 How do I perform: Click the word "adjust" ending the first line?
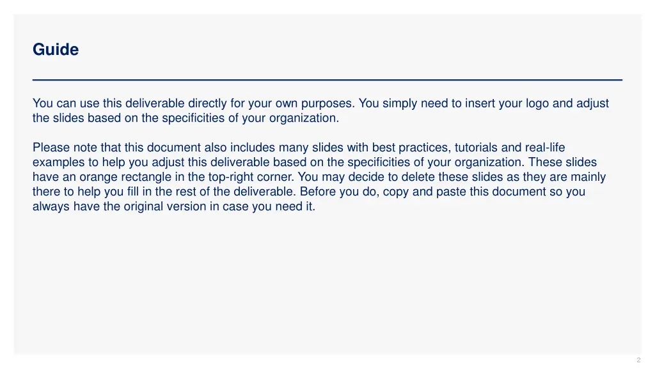tap(592, 103)
